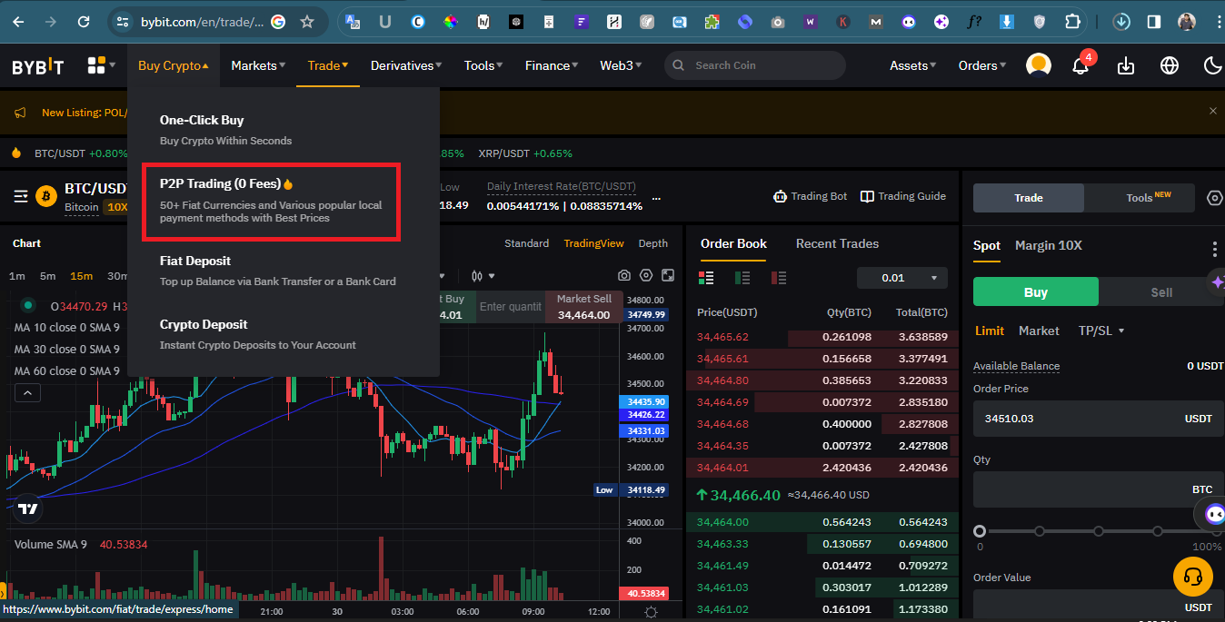Toggle the Buy side button

pos(1036,292)
